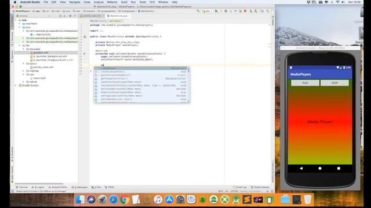Open Sublime Text from the Dock

tap(247, 199)
